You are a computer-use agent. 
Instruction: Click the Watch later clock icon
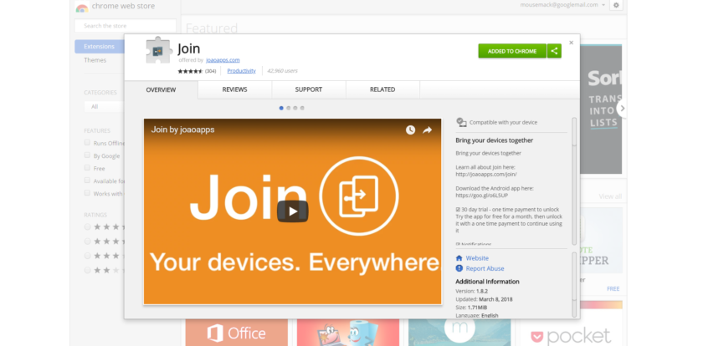(410, 130)
